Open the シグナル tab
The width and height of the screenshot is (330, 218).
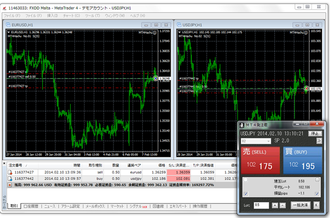(x=138, y=206)
